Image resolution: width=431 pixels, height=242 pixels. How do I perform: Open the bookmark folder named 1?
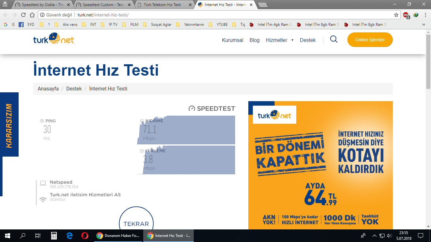pyautogui.click(x=45, y=24)
